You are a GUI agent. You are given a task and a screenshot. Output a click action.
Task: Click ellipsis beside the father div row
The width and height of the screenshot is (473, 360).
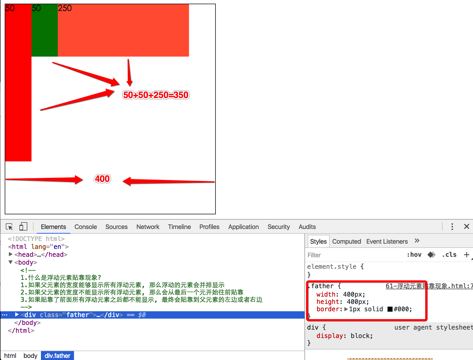coord(5,315)
